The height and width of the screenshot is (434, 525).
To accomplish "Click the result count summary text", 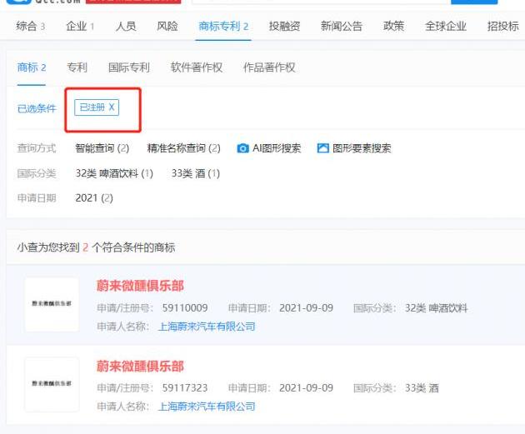I will [x=96, y=247].
